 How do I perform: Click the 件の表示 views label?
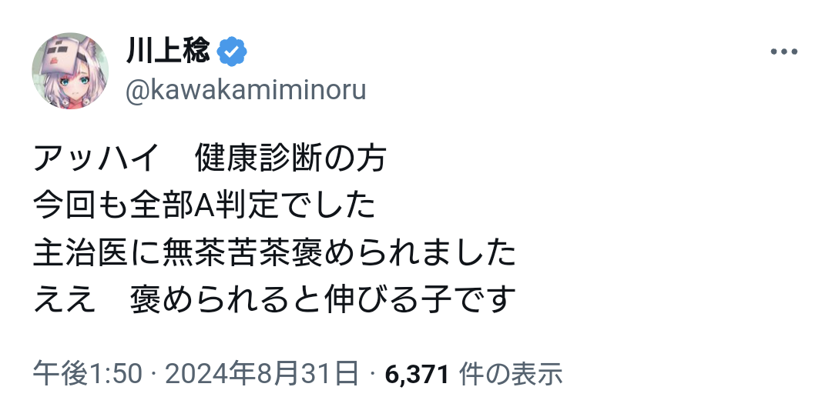coord(510,374)
